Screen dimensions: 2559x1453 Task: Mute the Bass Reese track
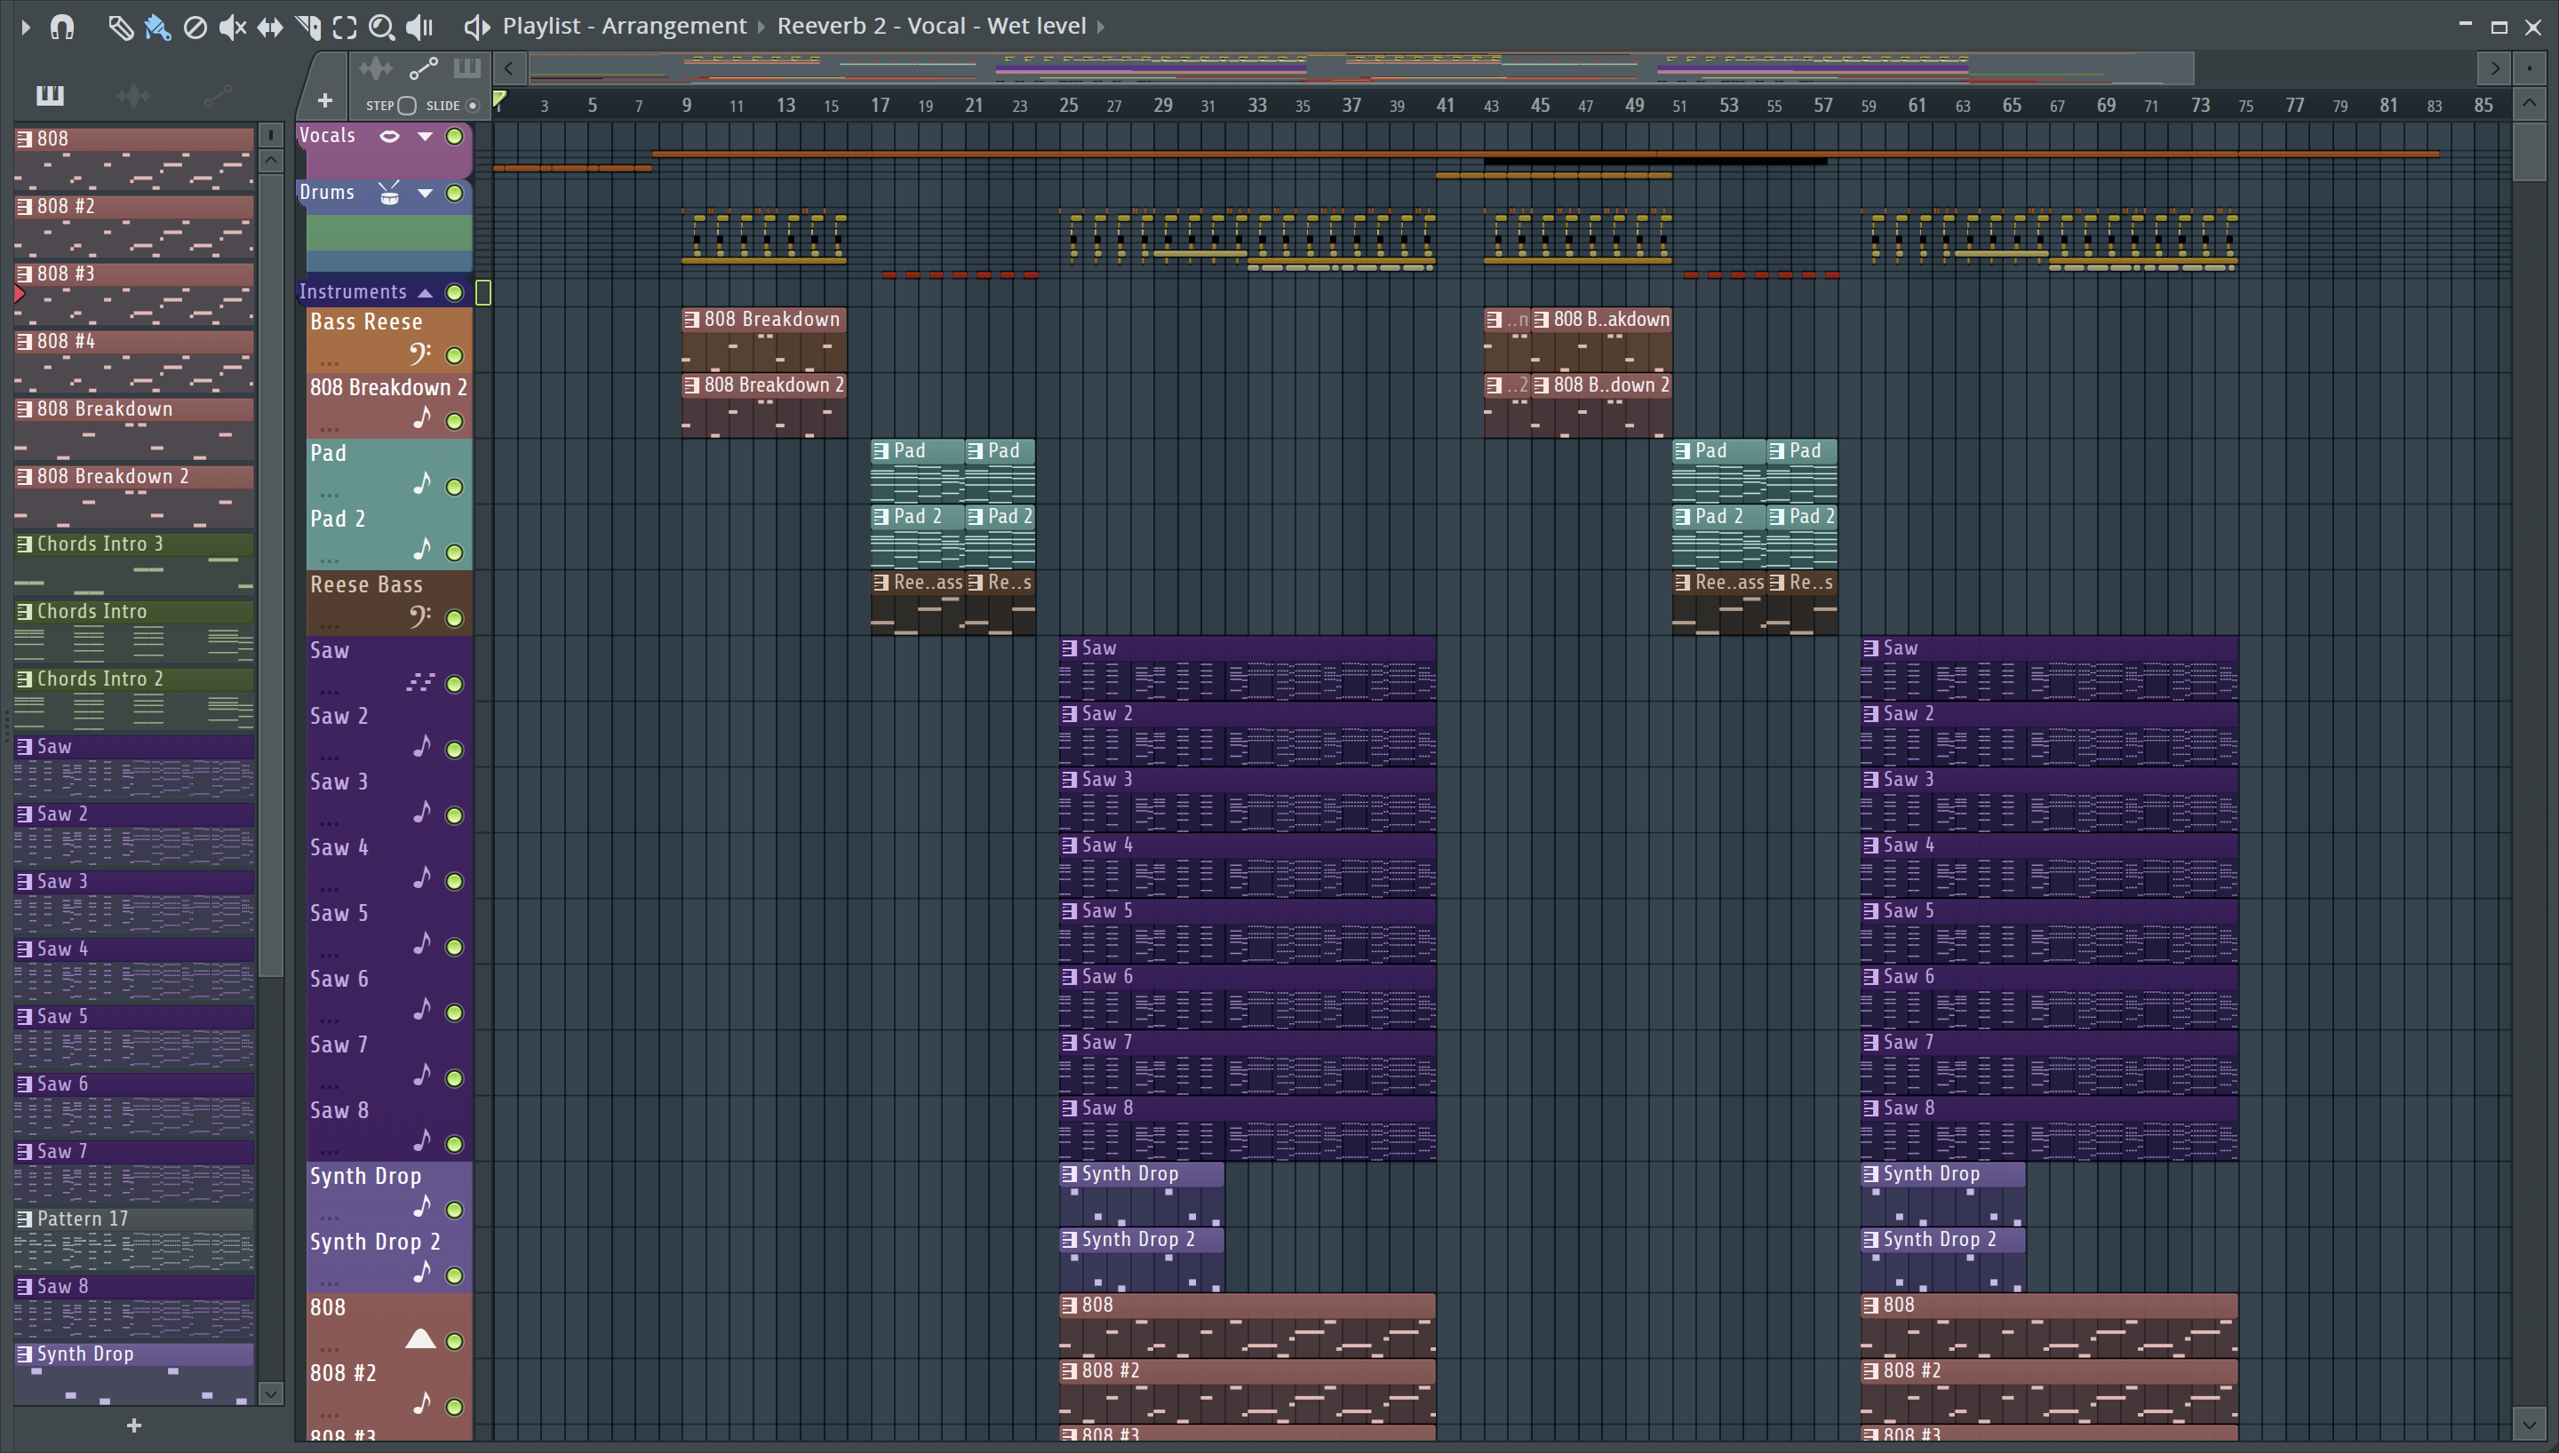pyautogui.click(x=454, y=355)
